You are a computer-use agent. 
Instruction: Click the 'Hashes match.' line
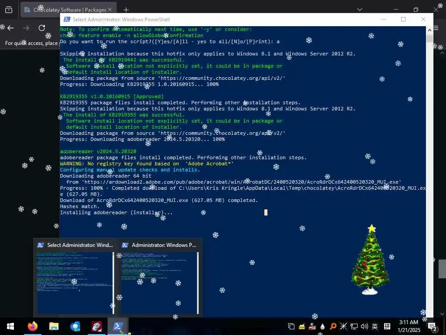click(x=80, y=206)
